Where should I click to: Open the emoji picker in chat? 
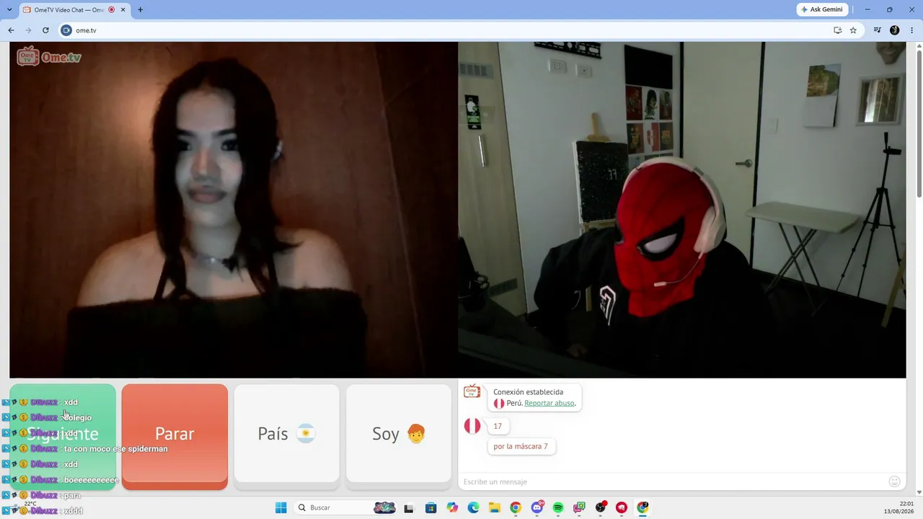(x=895, y=482)
